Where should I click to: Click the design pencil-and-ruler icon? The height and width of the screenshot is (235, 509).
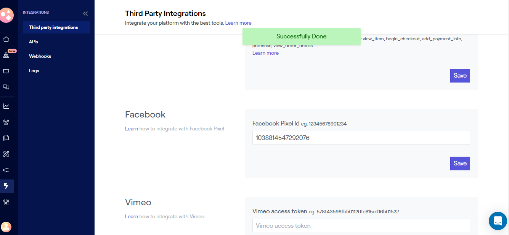point(6,154)
